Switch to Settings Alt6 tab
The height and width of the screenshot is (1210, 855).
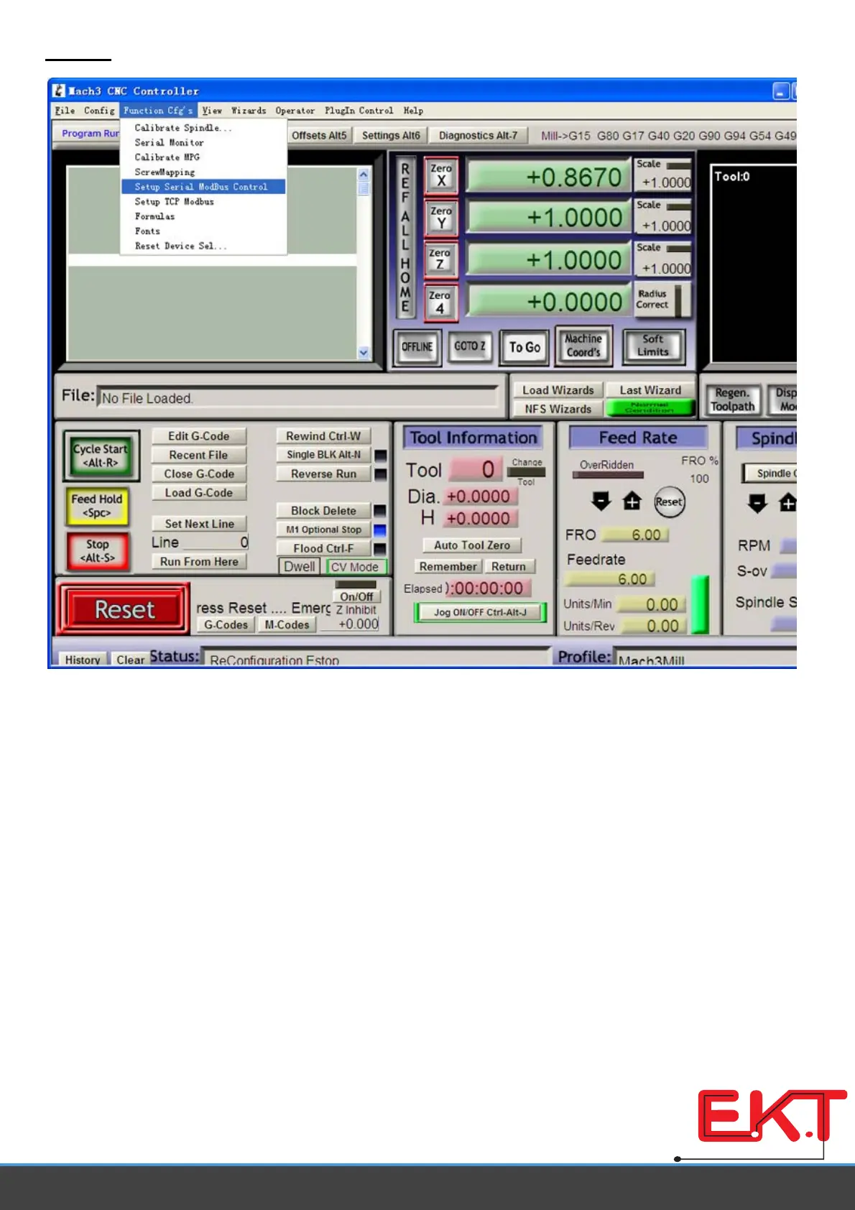(391, 135)
